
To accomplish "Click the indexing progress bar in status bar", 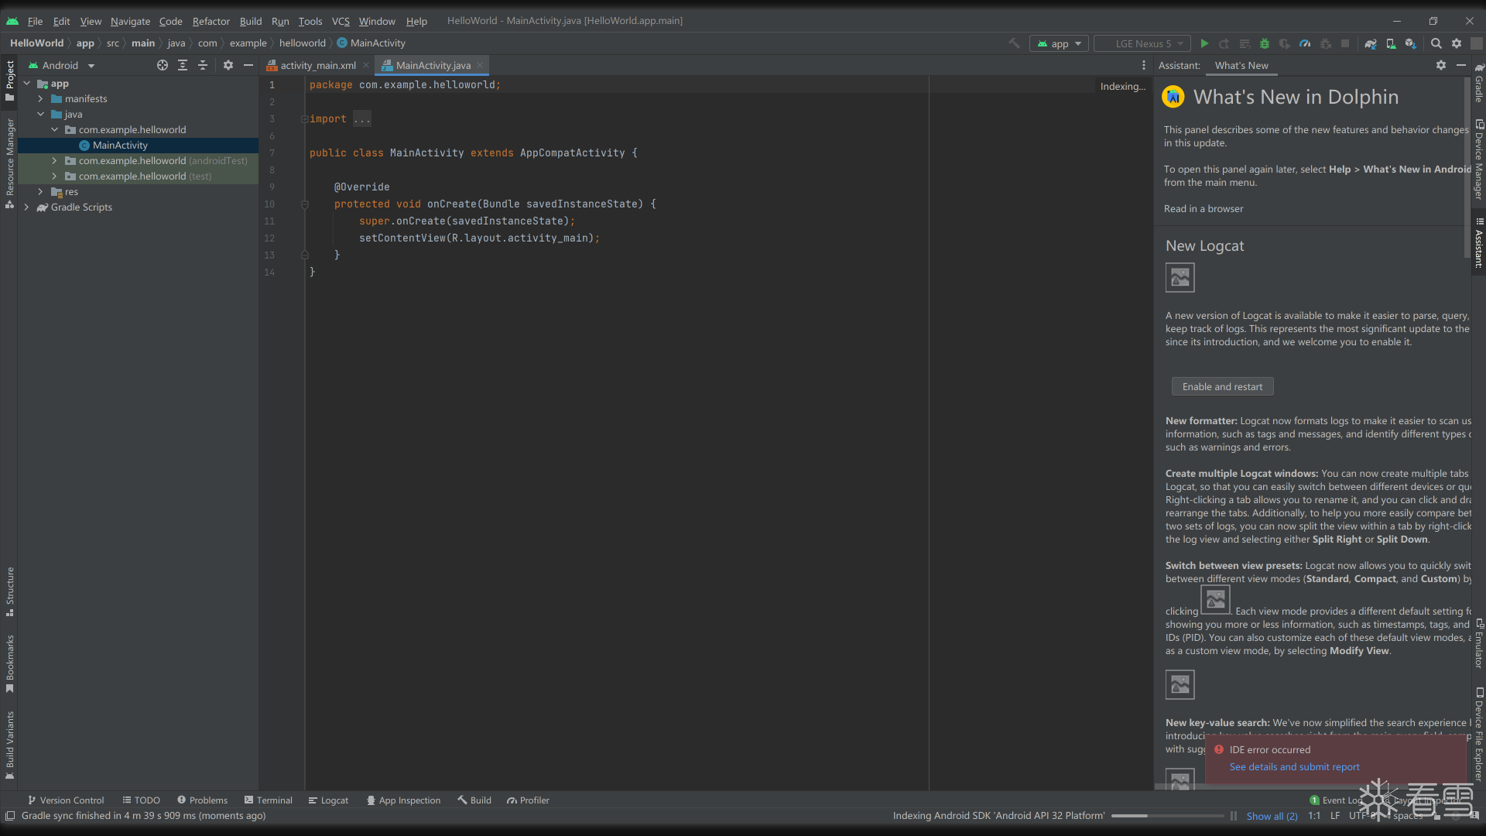I will (1167, 816).
